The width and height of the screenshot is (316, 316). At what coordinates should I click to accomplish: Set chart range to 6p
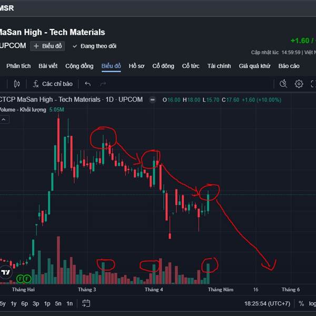click(x=25, y=303)
